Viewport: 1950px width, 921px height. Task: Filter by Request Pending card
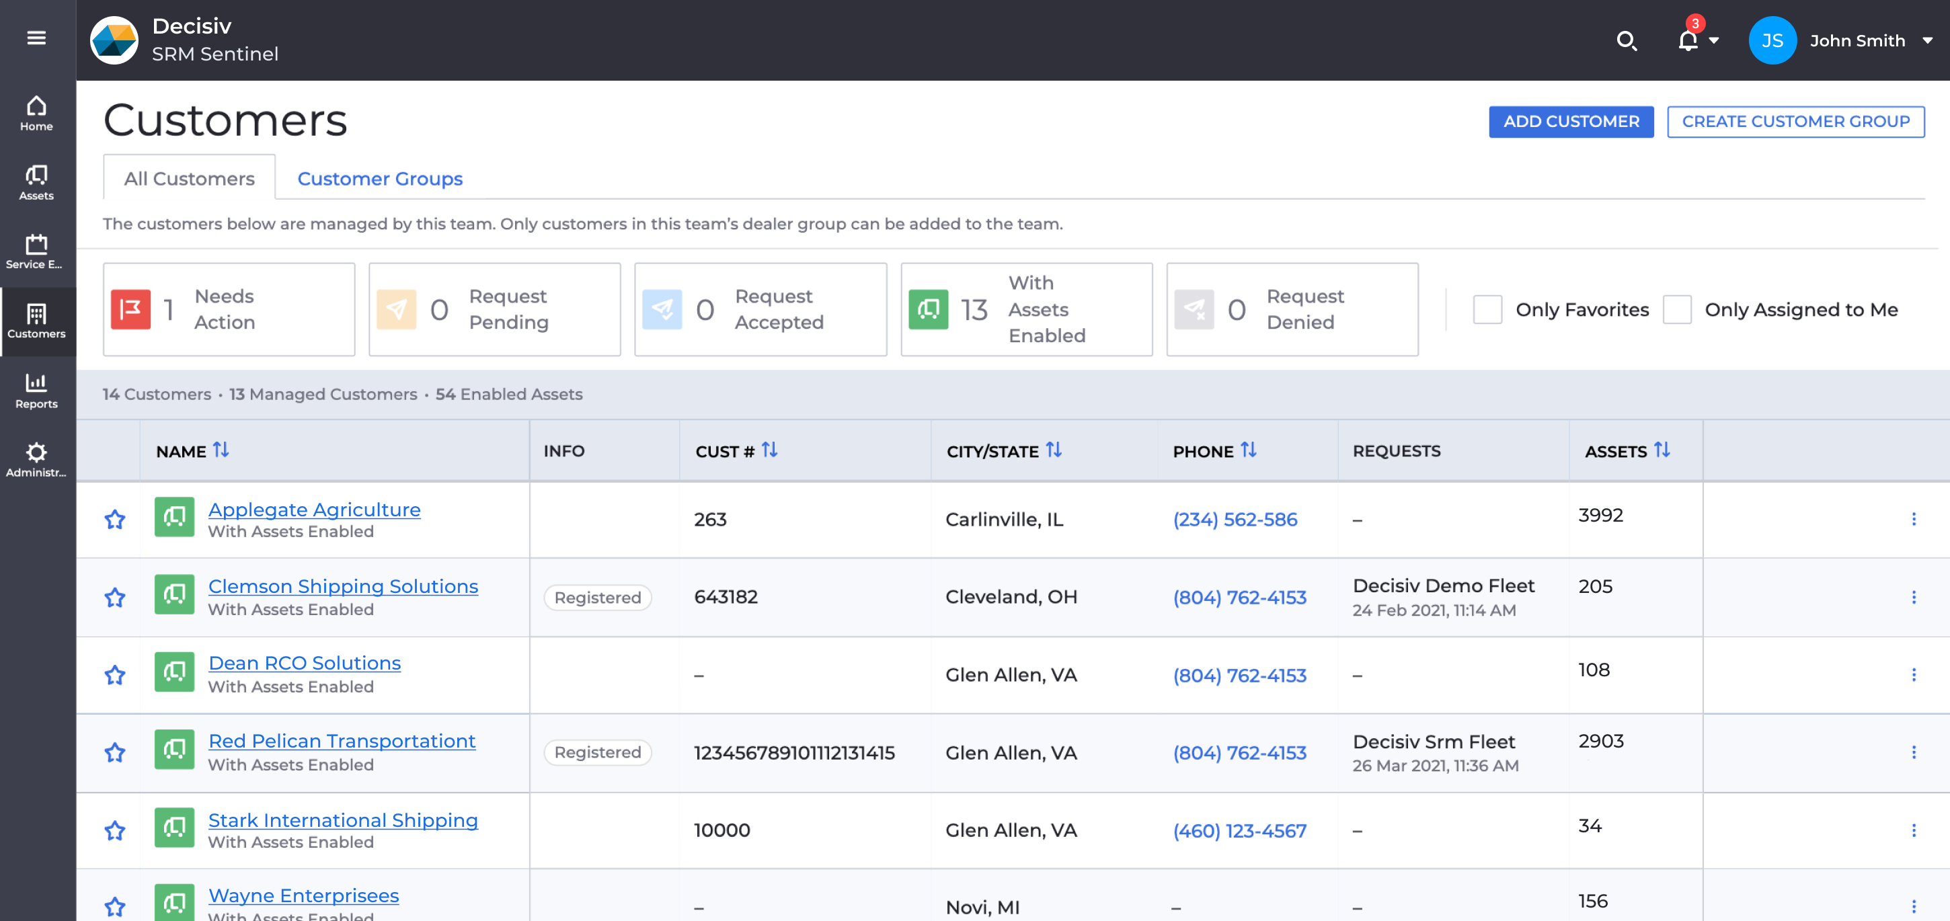click(494, 309)
